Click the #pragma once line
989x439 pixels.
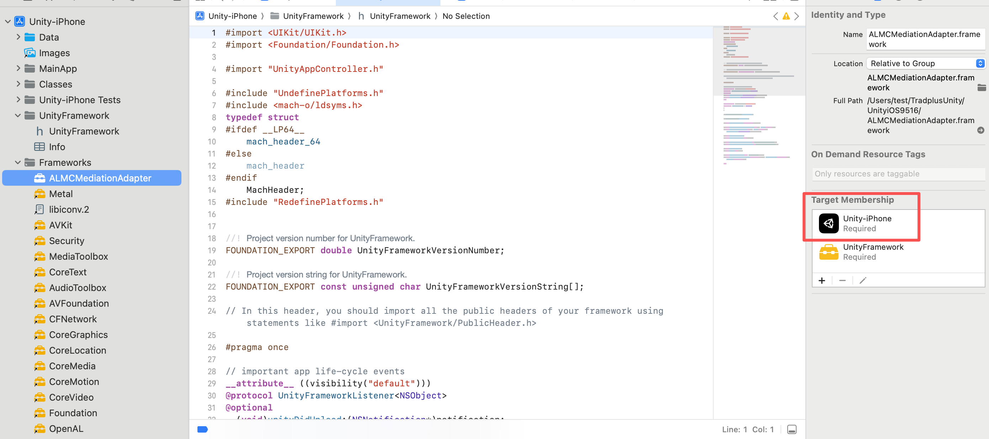257,347
